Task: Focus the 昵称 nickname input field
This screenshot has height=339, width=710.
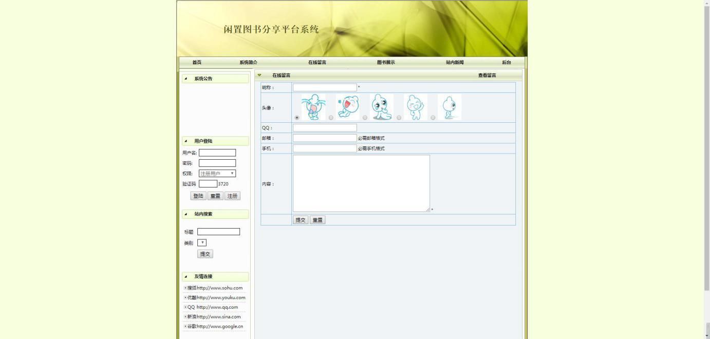Action: [325, 87]
